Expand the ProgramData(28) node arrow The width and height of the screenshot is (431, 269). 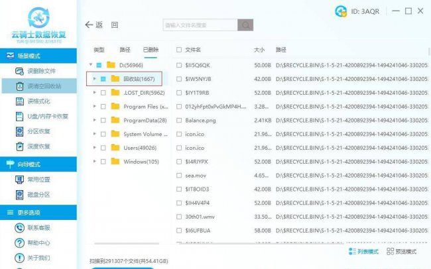(x=95, y=120)
